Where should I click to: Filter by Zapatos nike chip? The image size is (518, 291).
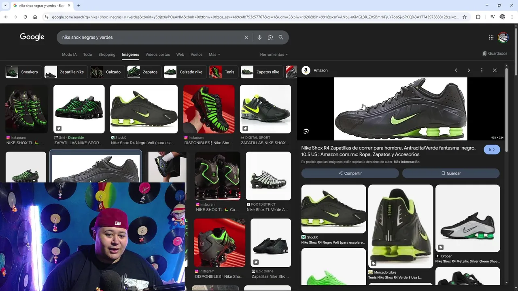(x=262, y=72)
